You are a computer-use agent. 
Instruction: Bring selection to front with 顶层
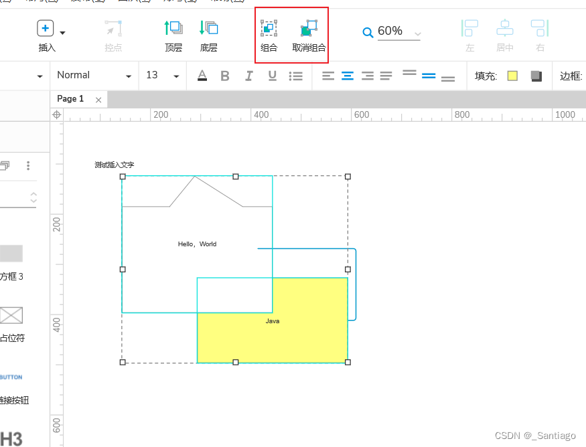pos(173,36)
